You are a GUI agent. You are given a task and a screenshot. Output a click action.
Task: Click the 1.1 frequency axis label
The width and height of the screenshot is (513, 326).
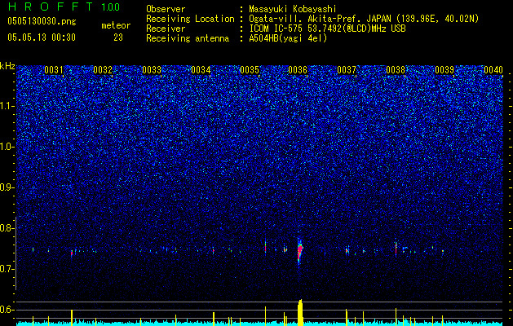point(7,106)
